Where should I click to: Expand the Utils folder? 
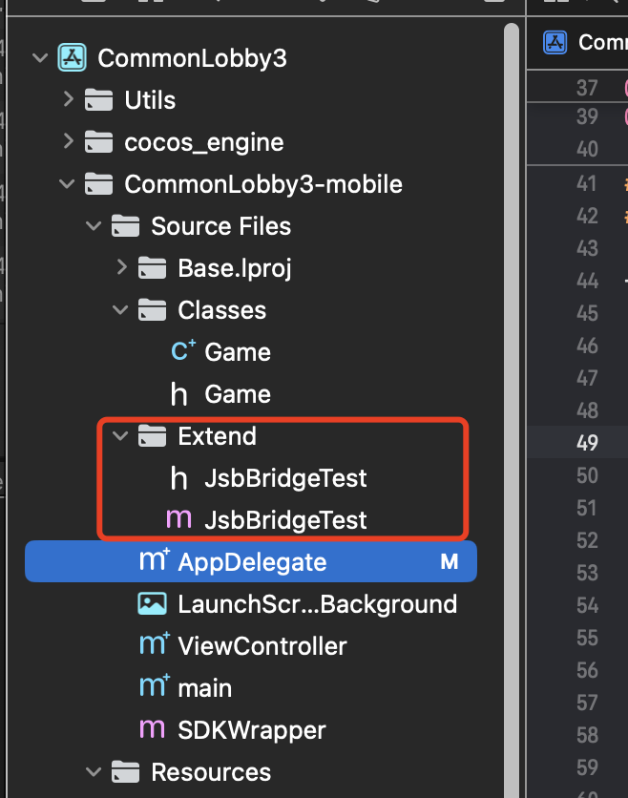tap(67, 99)
